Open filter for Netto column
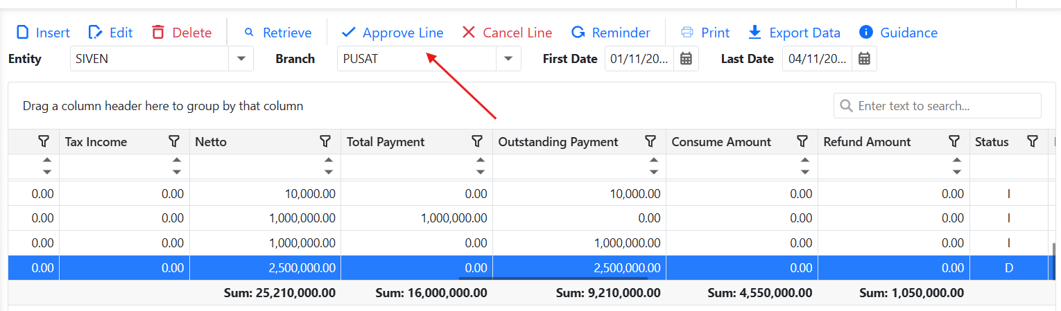 point(325,141)
